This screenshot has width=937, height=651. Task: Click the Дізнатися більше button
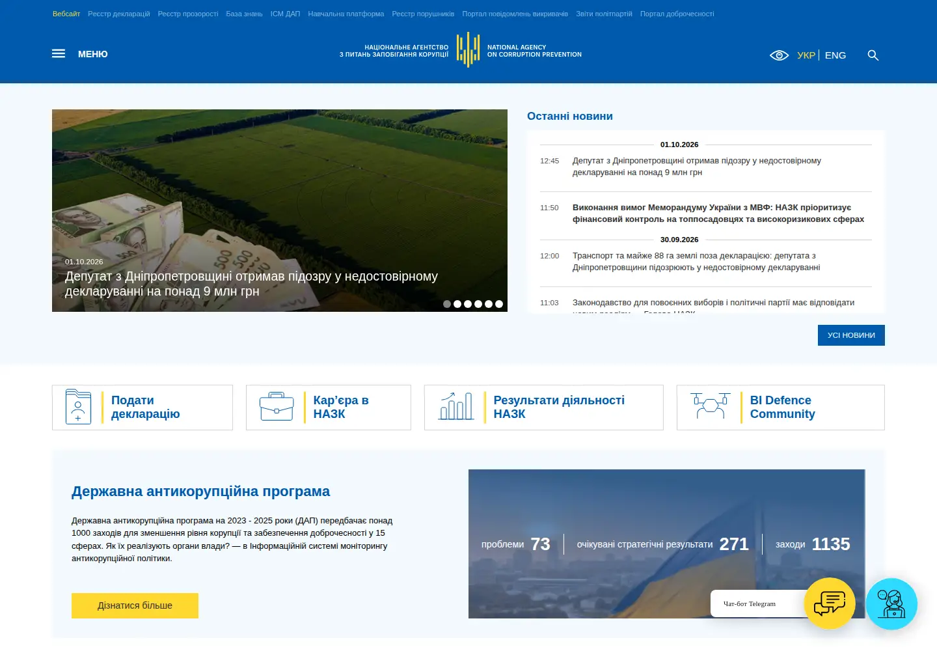(135, 605)
